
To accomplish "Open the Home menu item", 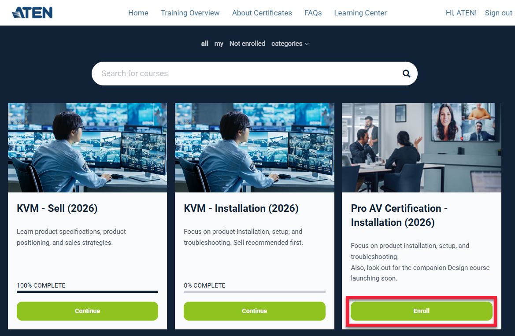I will point(138,13).
